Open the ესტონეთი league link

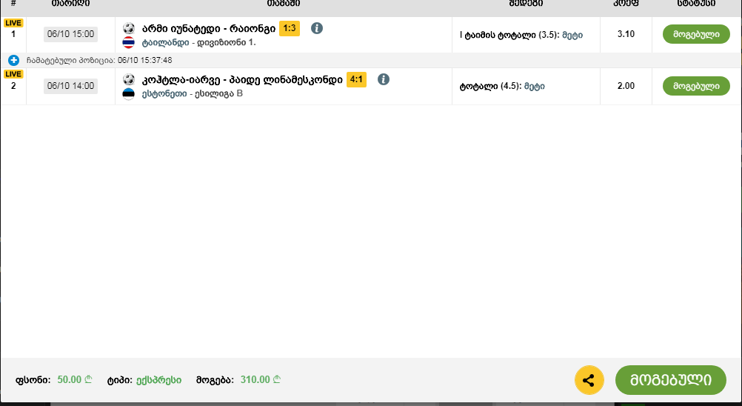[164, 93]
